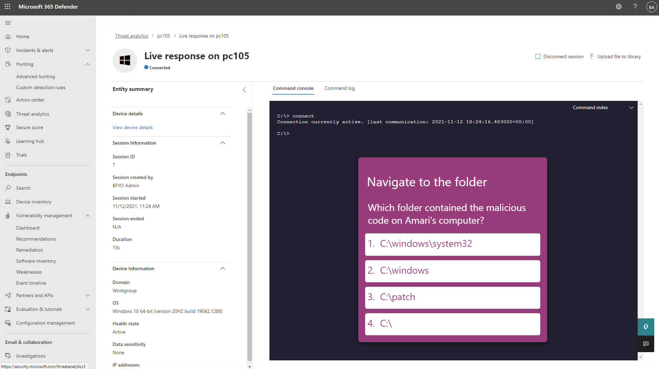
Task: Choose answer option C:\patch
Action: pyautogui.click(x=453, y=297)
